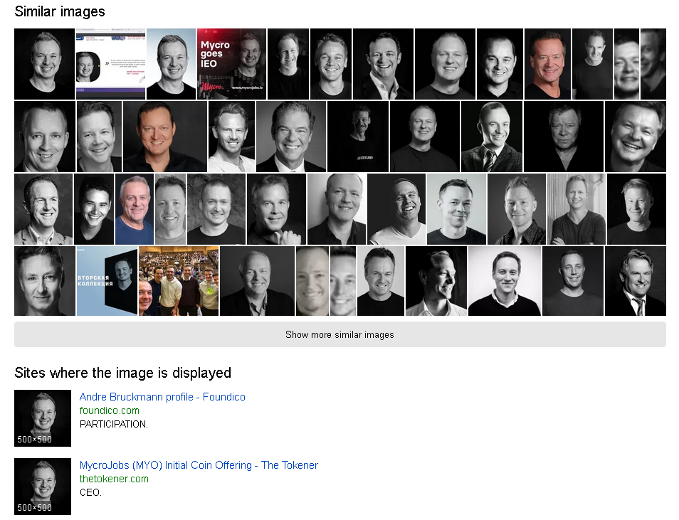Open the portrait with light blue background
Image resolution: width=679 pixels, height=520 pixels.
(x=171, y=64)
